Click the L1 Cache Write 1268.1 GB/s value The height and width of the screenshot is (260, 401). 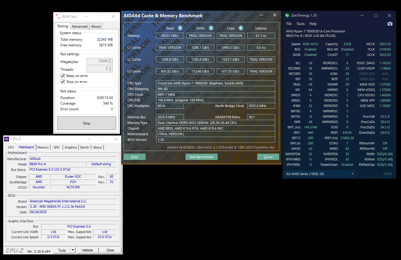pyautogui.click(x=200, y=48)
